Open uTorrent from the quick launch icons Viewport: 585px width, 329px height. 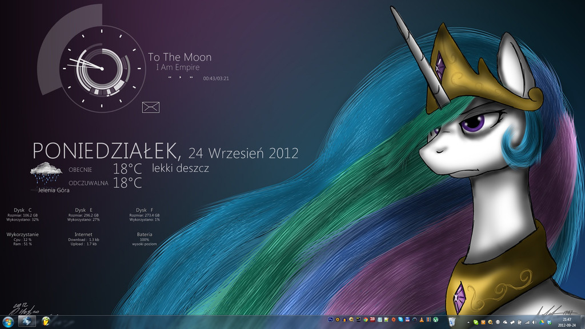[435, 320]
